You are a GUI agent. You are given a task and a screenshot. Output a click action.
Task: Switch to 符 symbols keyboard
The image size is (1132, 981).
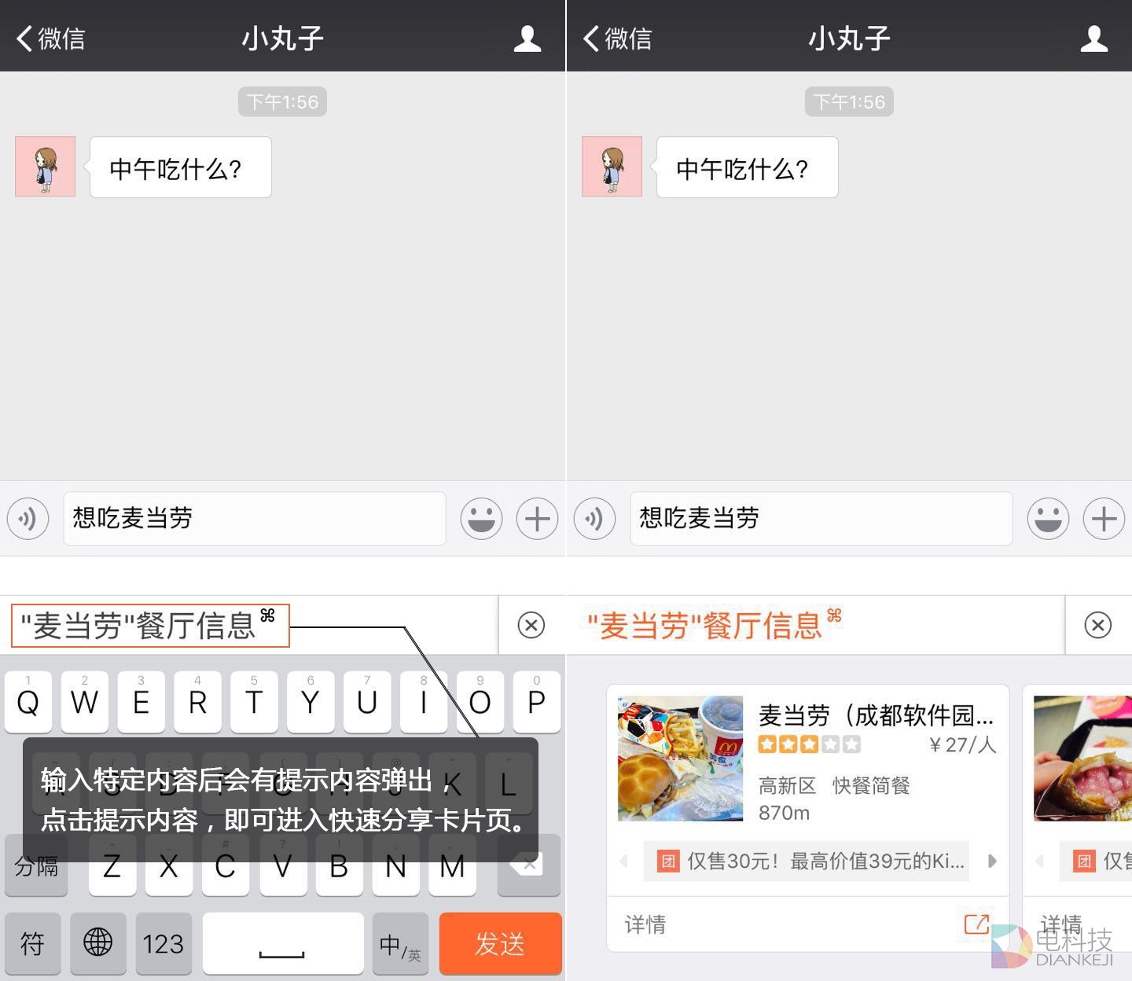pos(33,944)
